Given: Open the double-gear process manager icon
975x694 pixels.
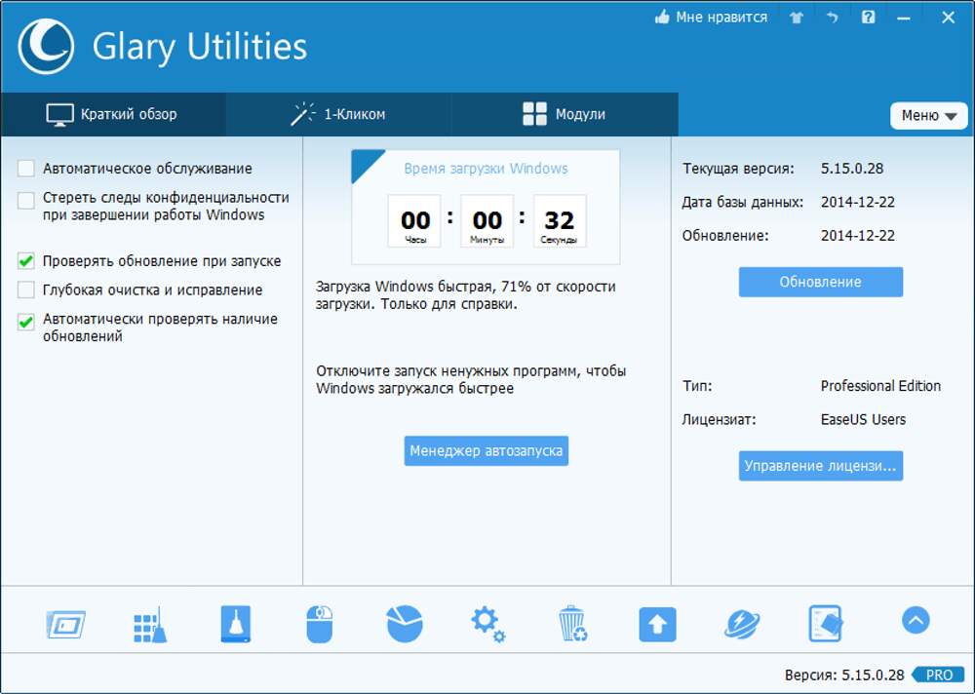Looking at the screenshot, I should click(487, 624).
